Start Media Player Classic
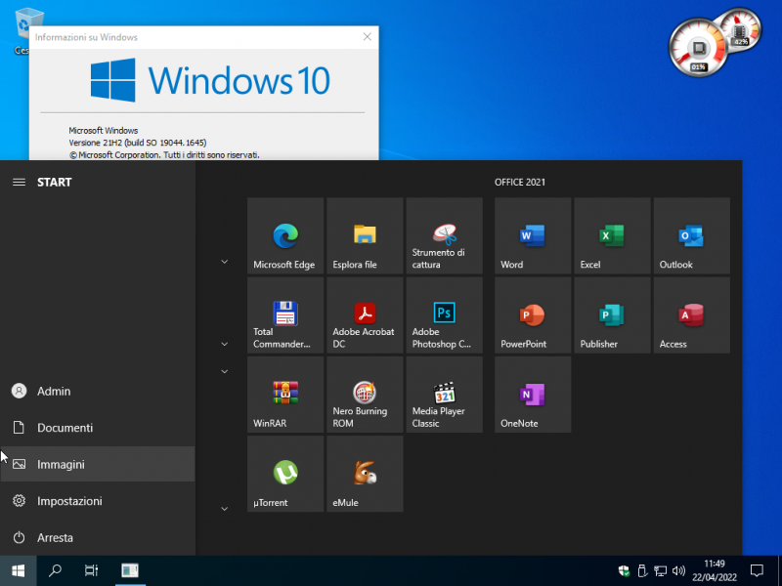 [444, 395]
